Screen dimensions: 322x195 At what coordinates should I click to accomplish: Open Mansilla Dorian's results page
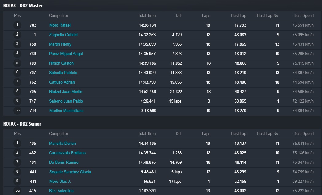(x=62, y=143)
